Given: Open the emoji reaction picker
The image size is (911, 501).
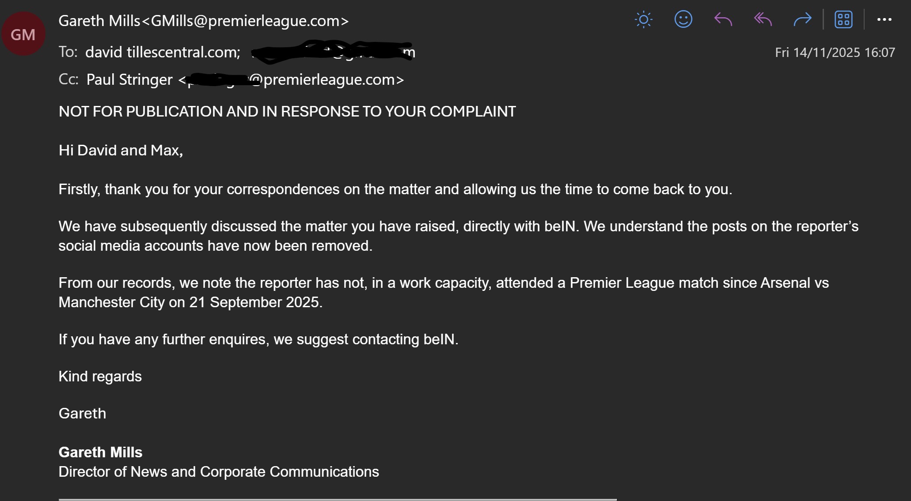Looking at the screenshot, I should point(683,20).
